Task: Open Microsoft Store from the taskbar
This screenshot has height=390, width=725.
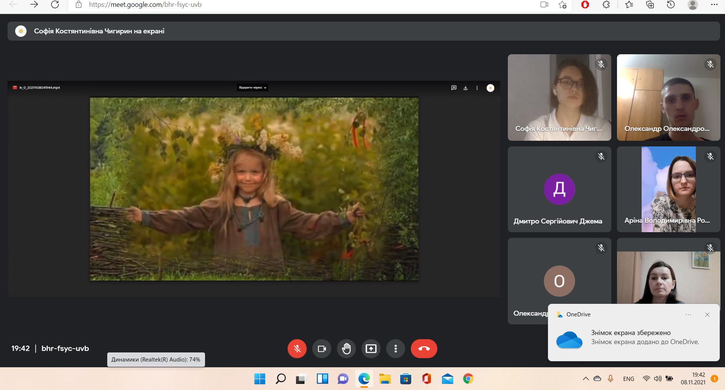Action: pos(406,379)
